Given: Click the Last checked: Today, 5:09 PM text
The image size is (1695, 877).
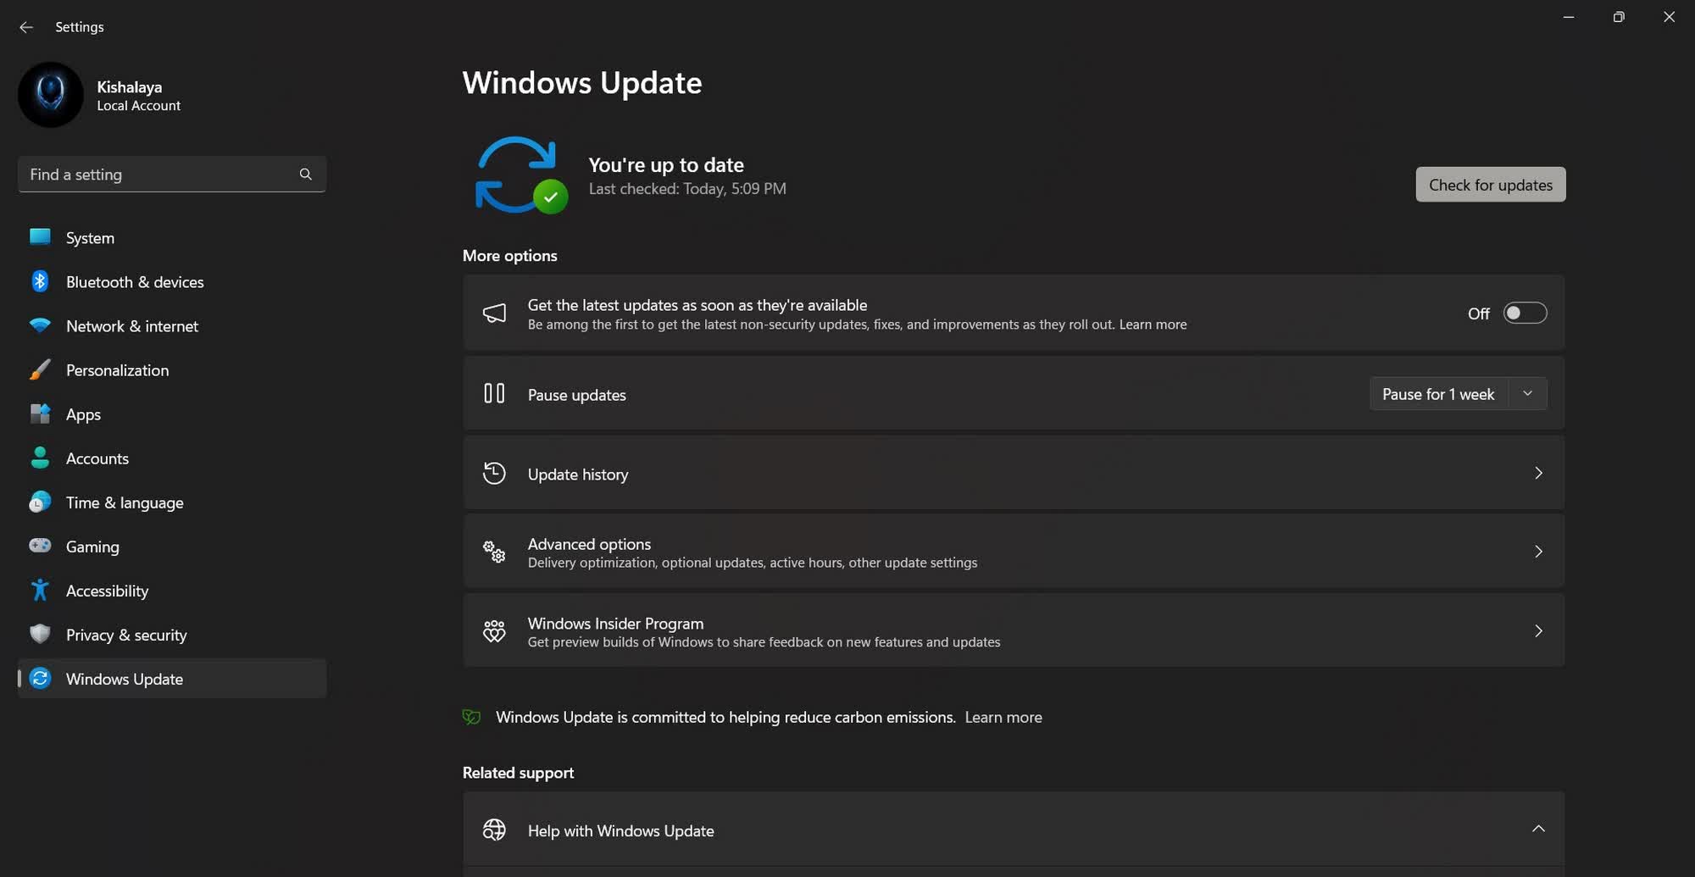Looking at the screenshot, I should [687, 188].
